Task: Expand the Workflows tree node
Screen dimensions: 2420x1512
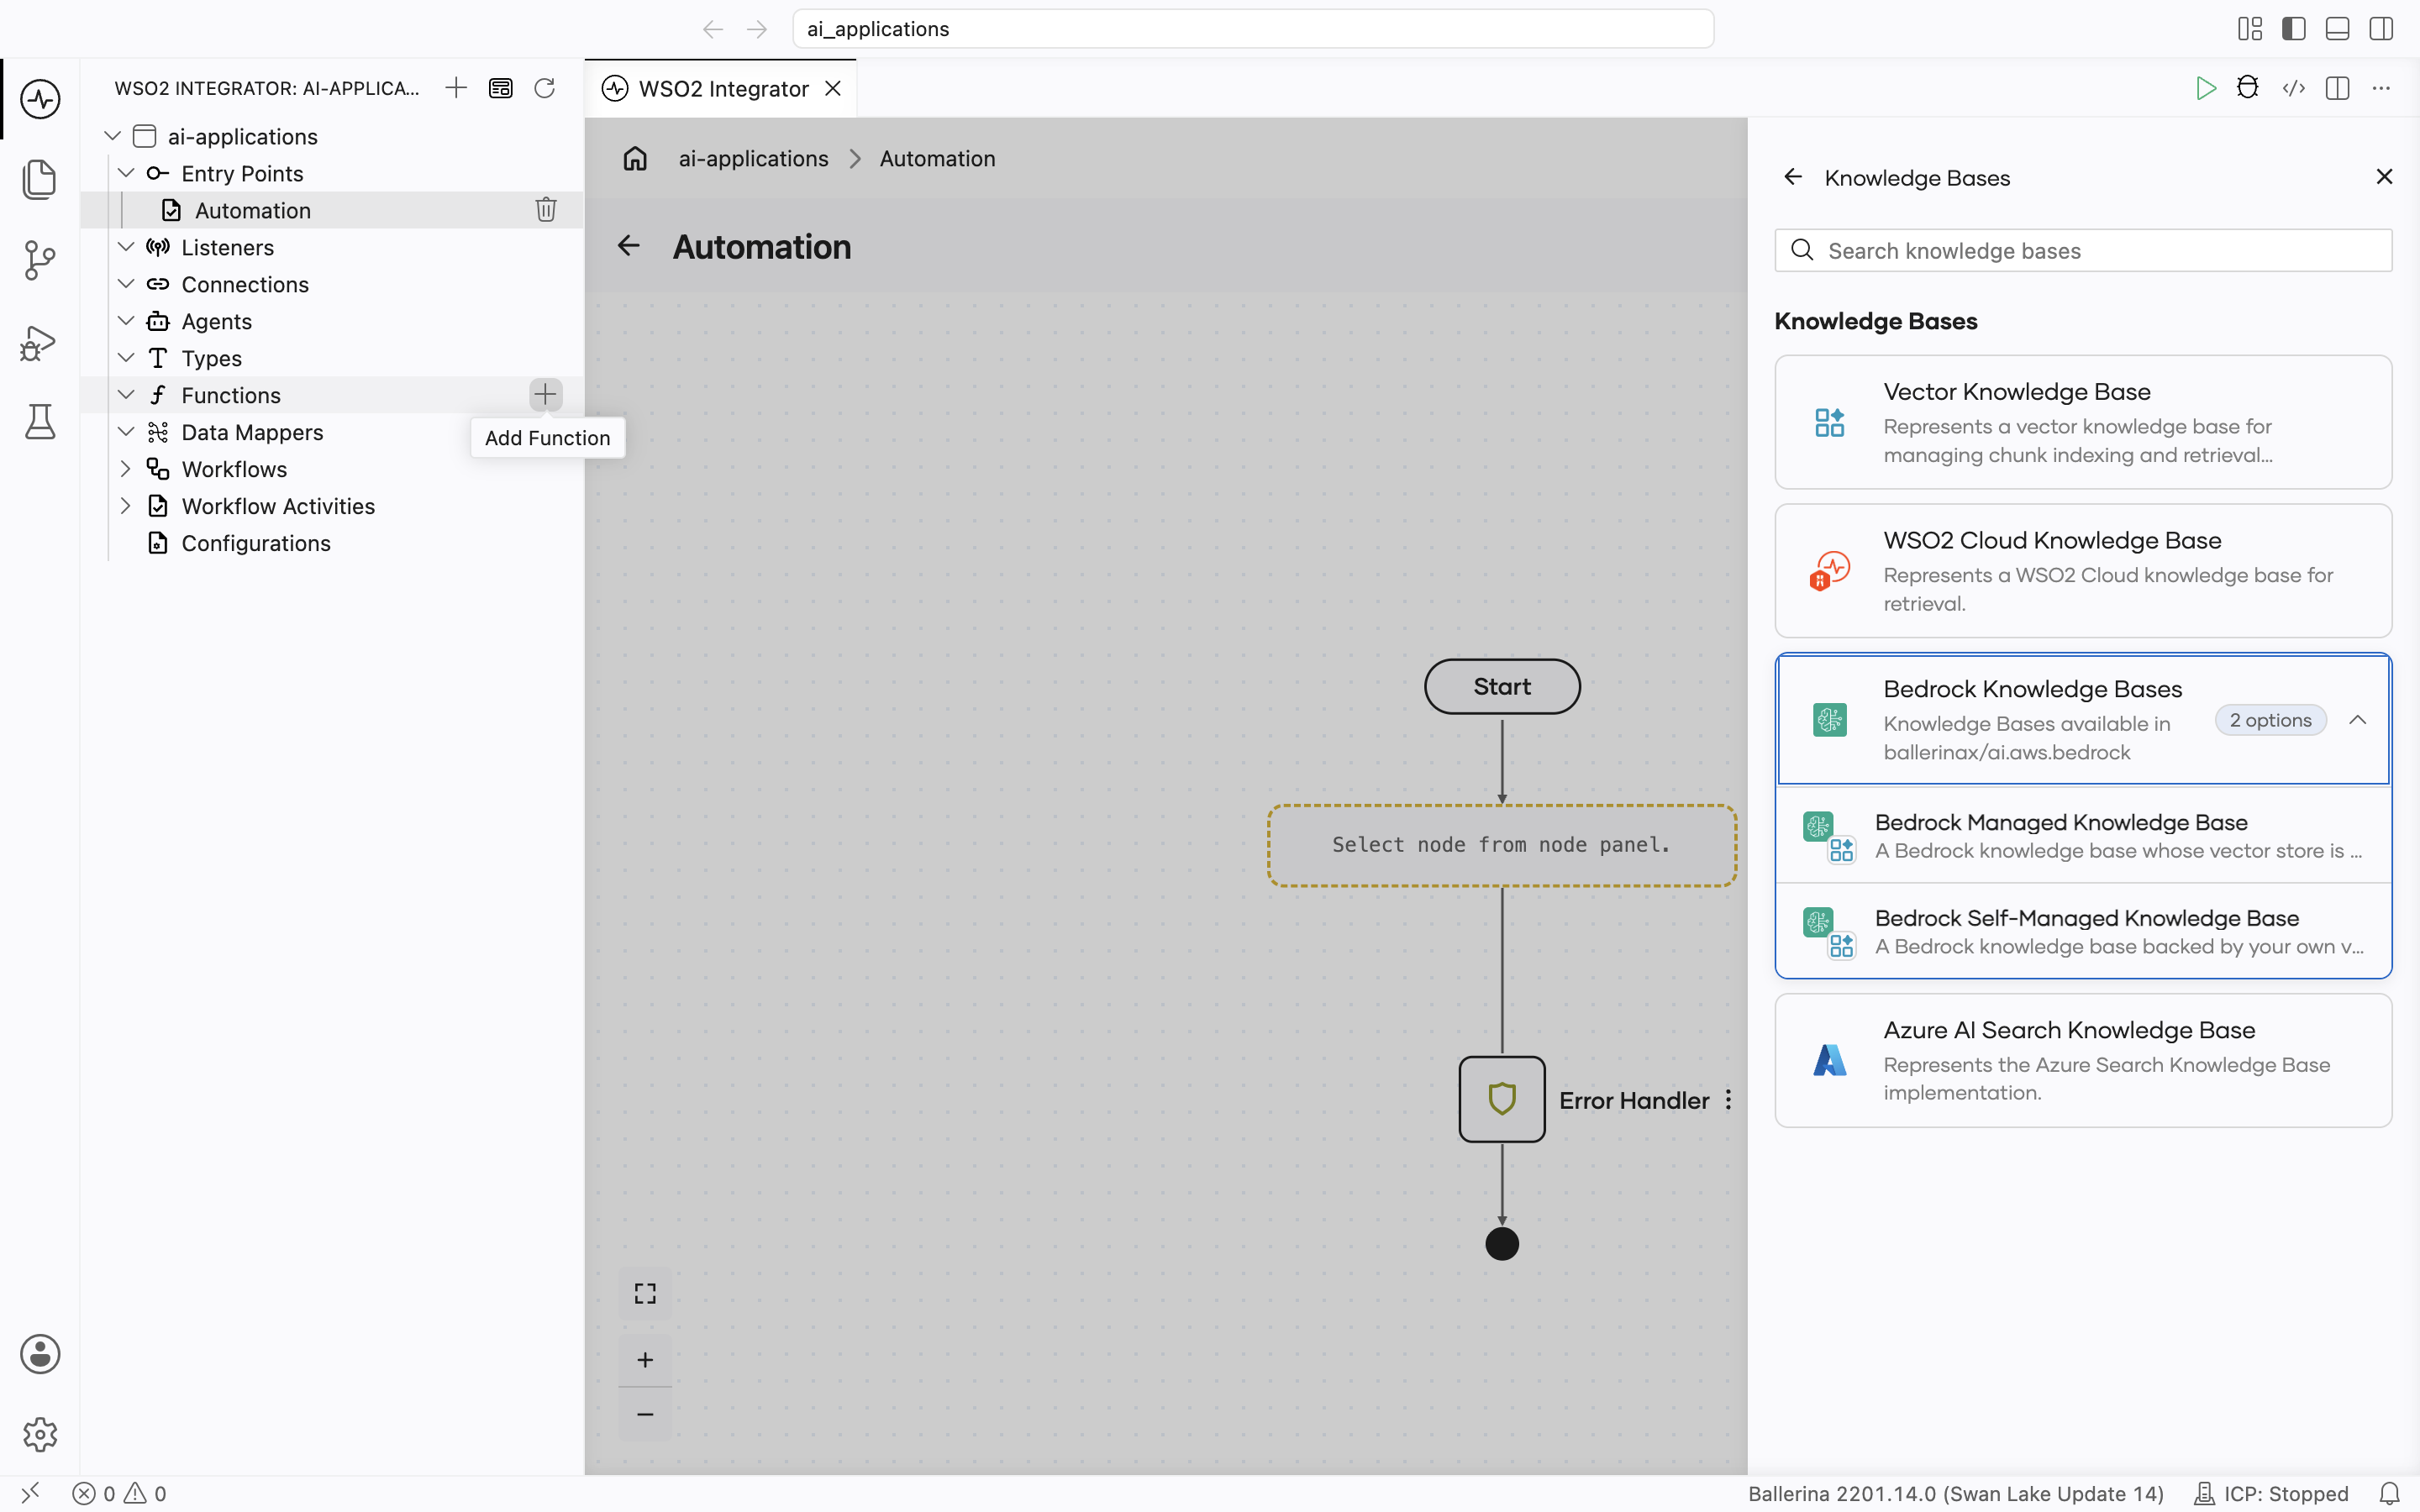Action: [x=126, y=469]
